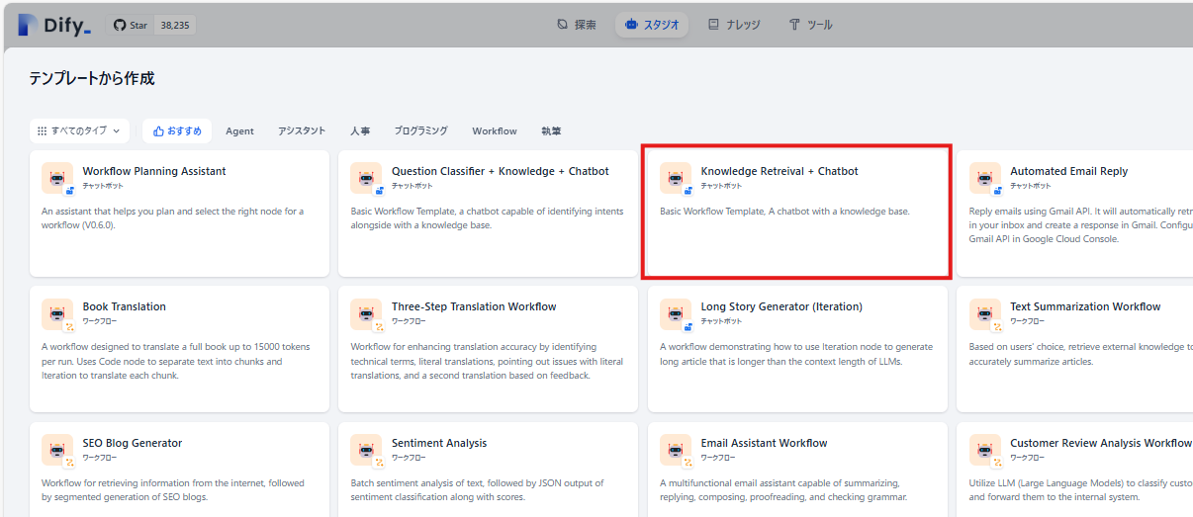Select the おすすめ category filter

(x=177, y=130)
